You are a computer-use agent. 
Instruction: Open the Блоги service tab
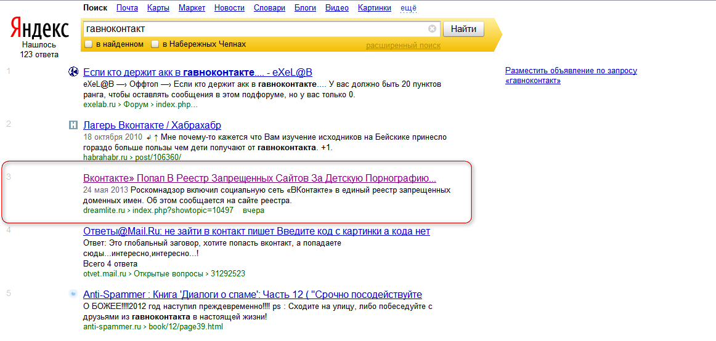(x=306, y=8)
